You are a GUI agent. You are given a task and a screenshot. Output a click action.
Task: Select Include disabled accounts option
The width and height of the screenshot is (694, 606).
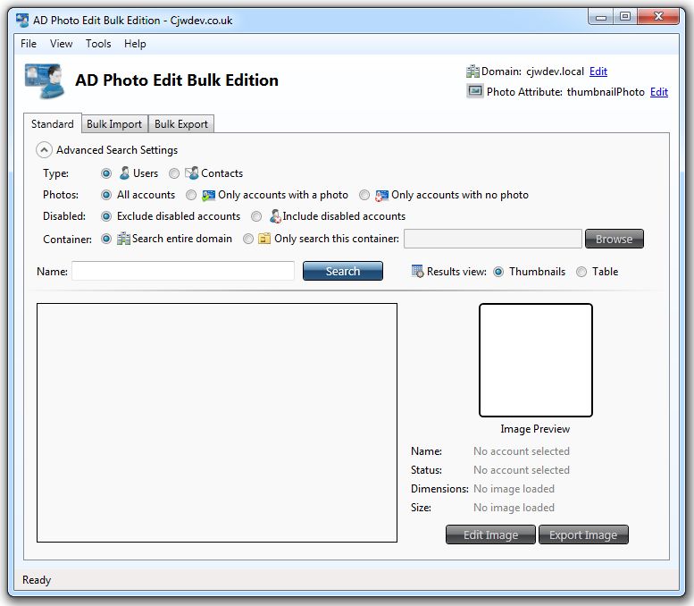[256, 216]
